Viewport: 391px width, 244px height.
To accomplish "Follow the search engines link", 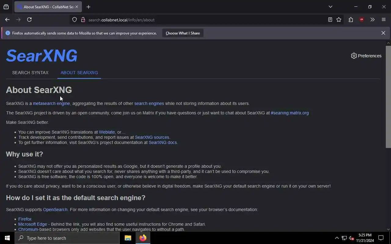I will click(x=149, y=103).
